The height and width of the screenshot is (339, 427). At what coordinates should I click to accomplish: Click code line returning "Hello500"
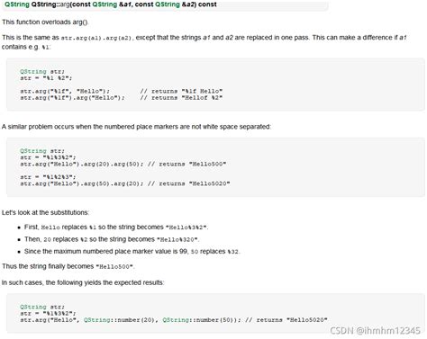tap(123, 164)
